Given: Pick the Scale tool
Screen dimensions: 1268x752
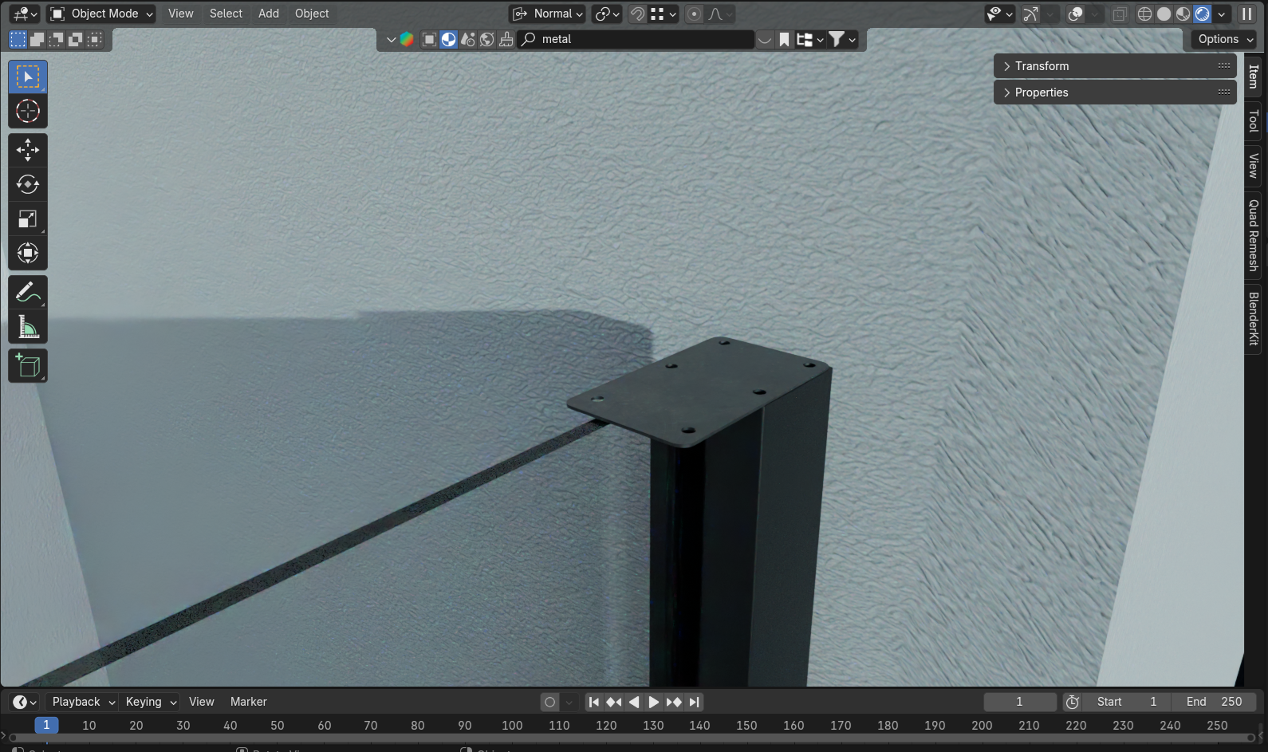Looking at the screenshot, I should click(28, 219).
